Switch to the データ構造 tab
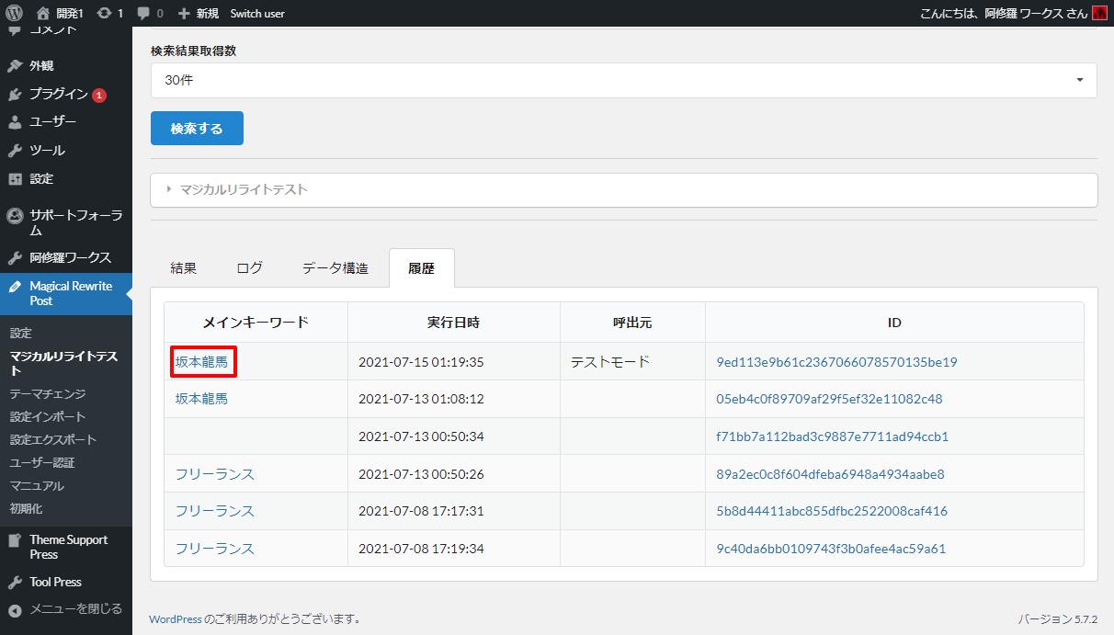 [335, 268]
